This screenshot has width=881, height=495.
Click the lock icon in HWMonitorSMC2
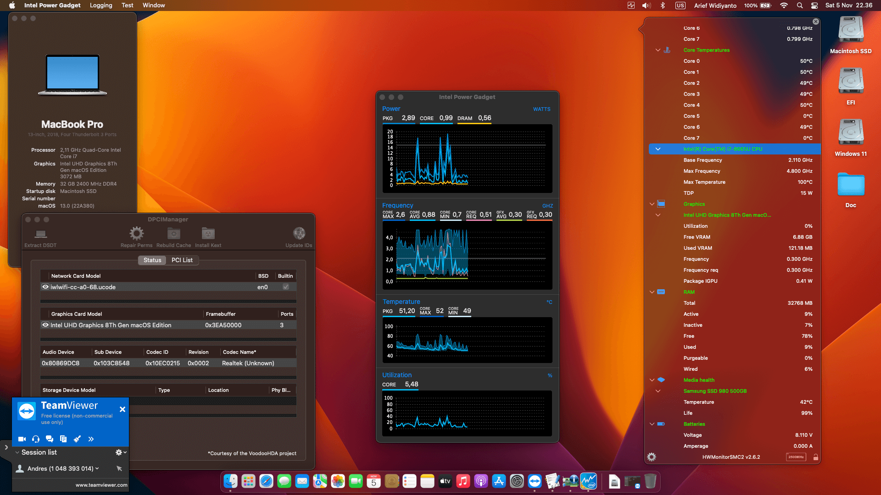[x=816, y=456]
